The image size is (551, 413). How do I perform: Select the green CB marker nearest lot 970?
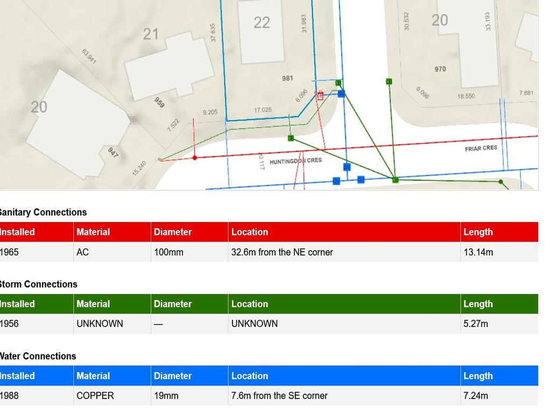(389, 82)
